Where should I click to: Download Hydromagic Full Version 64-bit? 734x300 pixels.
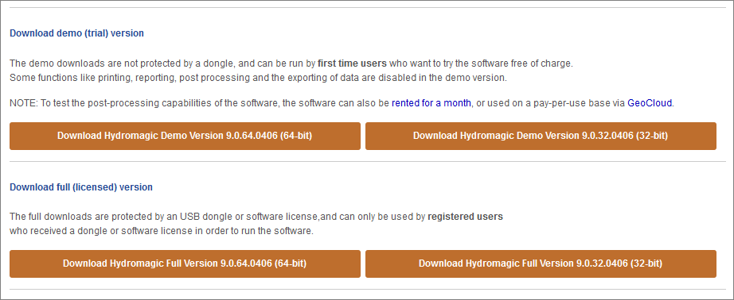pyautogui.click(x=185, y=263)
